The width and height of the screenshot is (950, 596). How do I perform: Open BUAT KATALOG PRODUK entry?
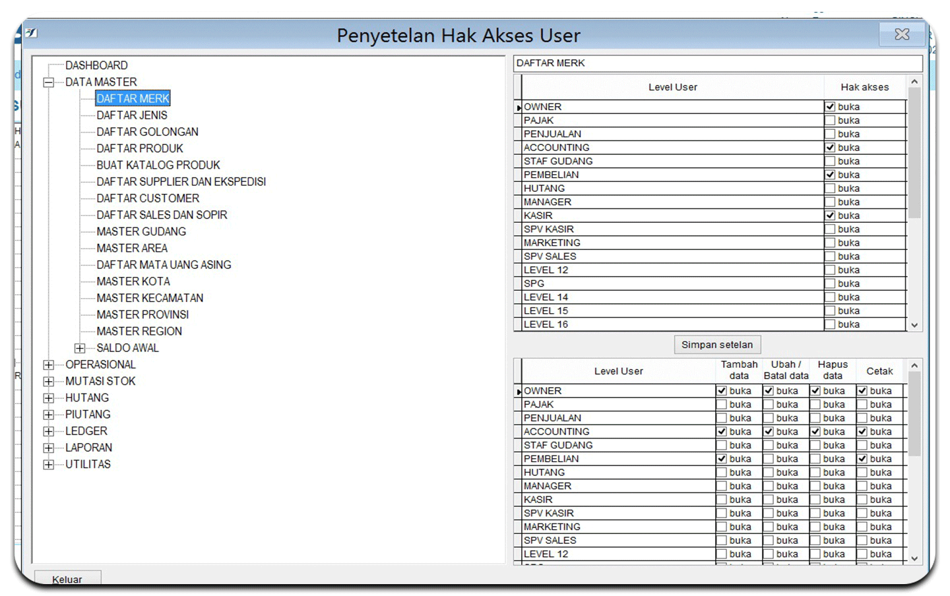click(x=158, y=165)
